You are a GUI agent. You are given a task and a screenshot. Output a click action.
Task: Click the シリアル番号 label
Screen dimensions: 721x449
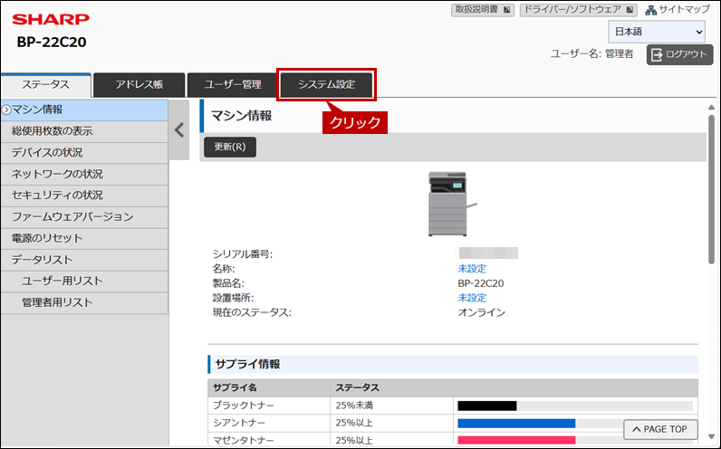(x=243, y=254)
